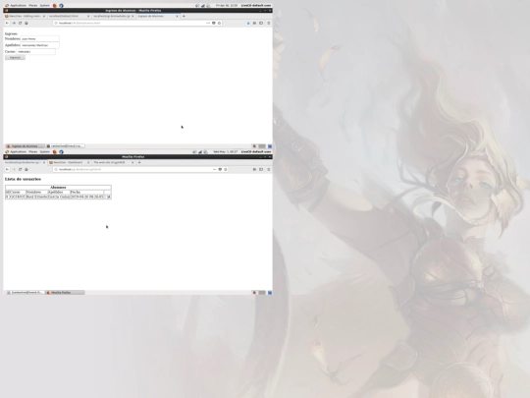Open a new tab in upper Firefox window
The width and height of the screenshot is (530, 398).
(x=184, y=16)
